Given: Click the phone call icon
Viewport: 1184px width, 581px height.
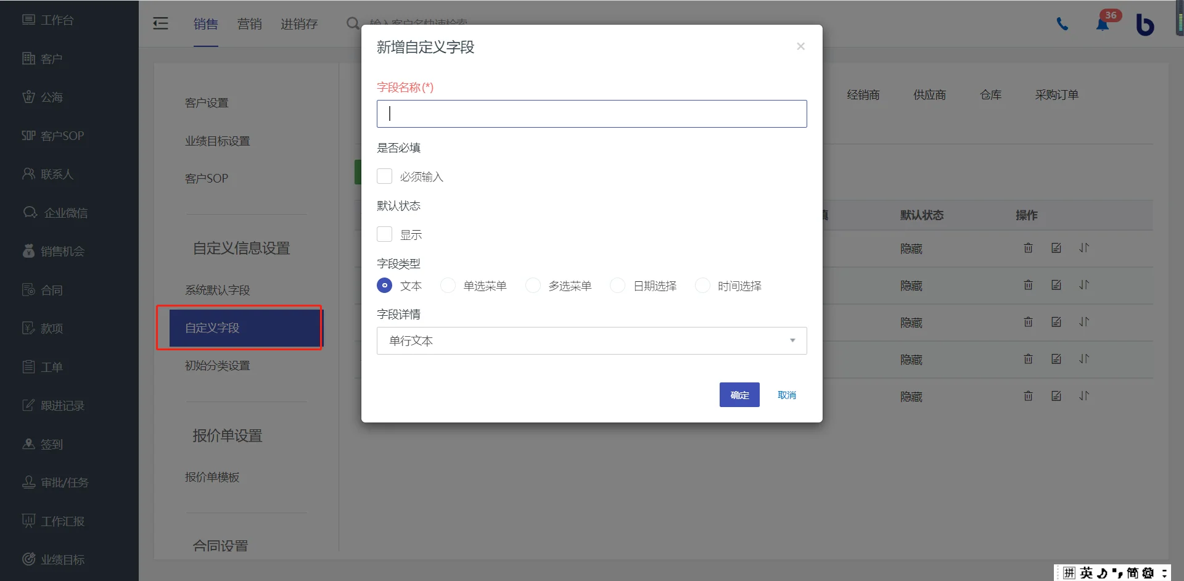Looking at the screenshot, I should pos(1063,24).
